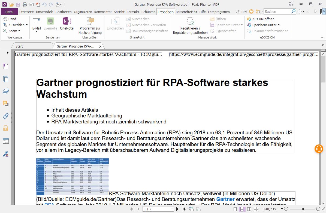Image resolution: width=326 pixels, height=213 pixels.
Task: Click the lightbulb tell-me icon
Action: (237, 12)
